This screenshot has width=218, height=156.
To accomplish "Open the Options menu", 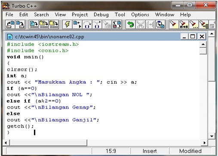I will pos(140,15).
